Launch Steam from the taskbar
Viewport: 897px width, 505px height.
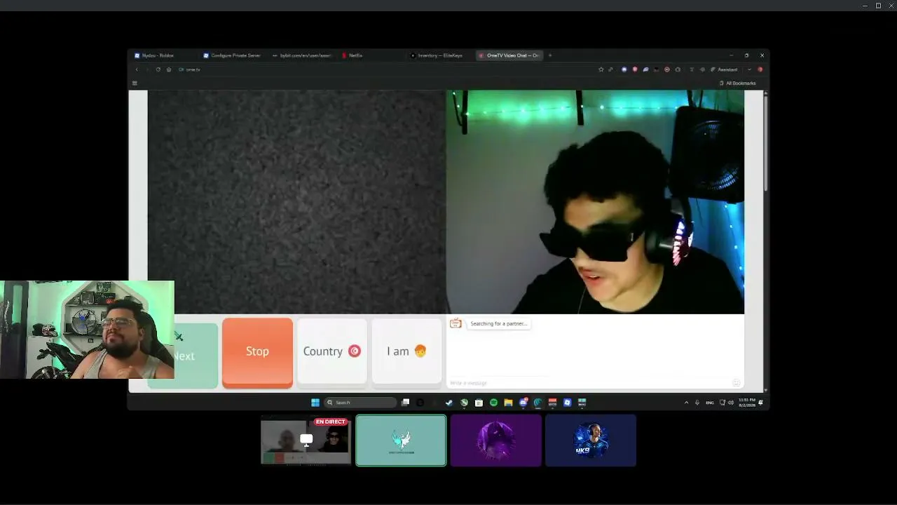pos(449,403)
